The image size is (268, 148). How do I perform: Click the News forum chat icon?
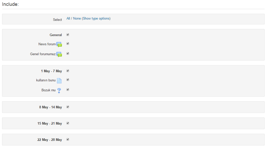click(59, 45)
